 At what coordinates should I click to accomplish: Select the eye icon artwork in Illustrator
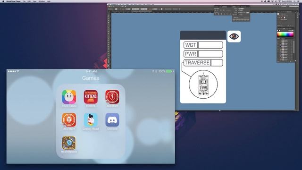pos(234,36)
